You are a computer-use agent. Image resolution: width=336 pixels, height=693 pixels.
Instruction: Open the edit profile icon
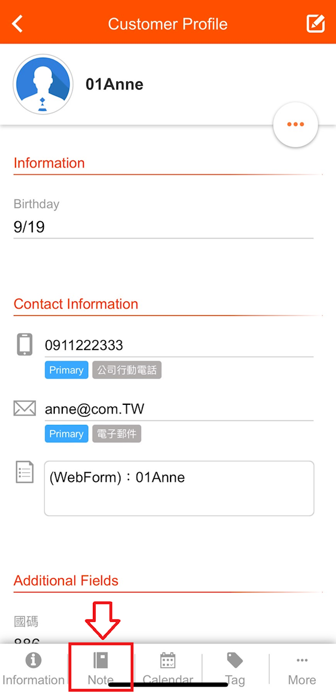315,24
